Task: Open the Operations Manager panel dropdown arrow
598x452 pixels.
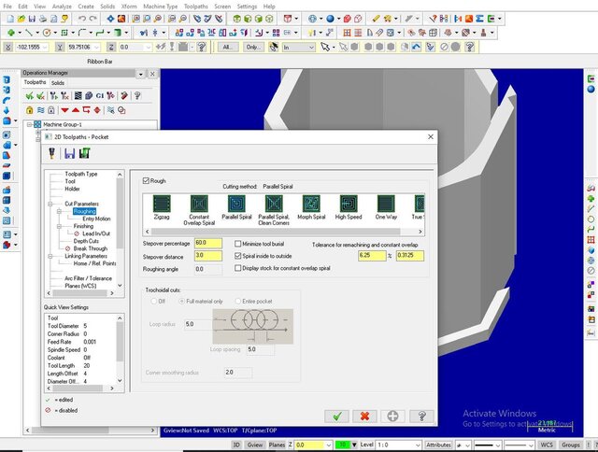Action: coord(141,74)
